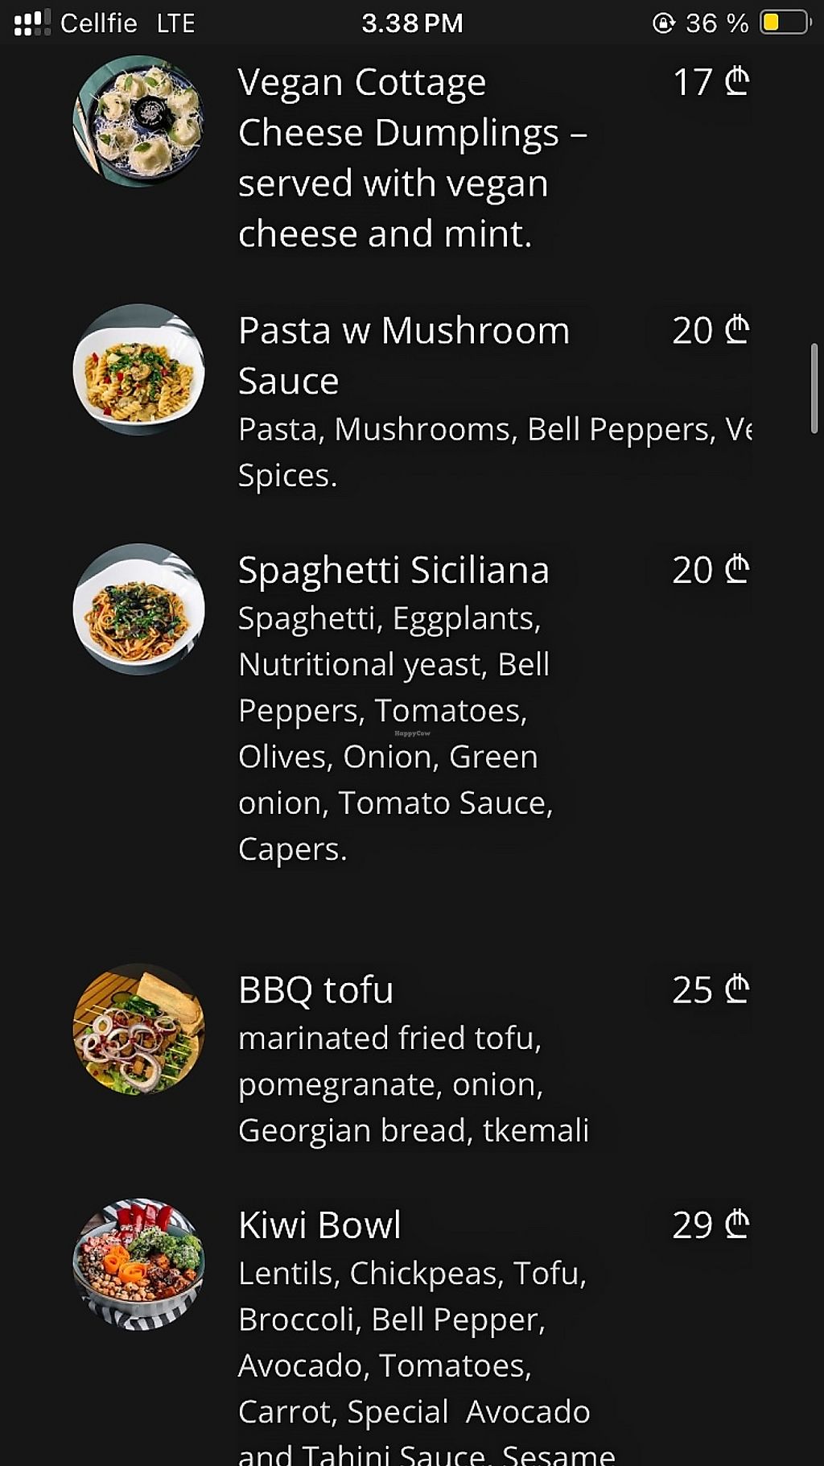Click the vertical scrollbar thumb

click(x=814, y=389)
